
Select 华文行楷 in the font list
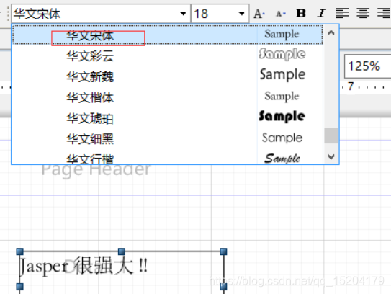point(168,158)
